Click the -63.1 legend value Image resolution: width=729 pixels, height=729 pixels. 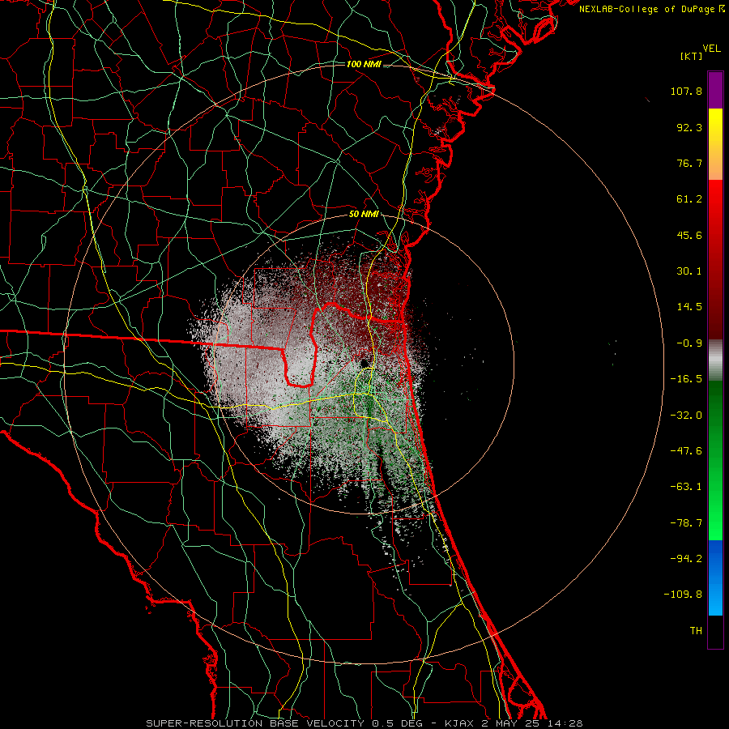pyautogui.click(x=686, y=487)
